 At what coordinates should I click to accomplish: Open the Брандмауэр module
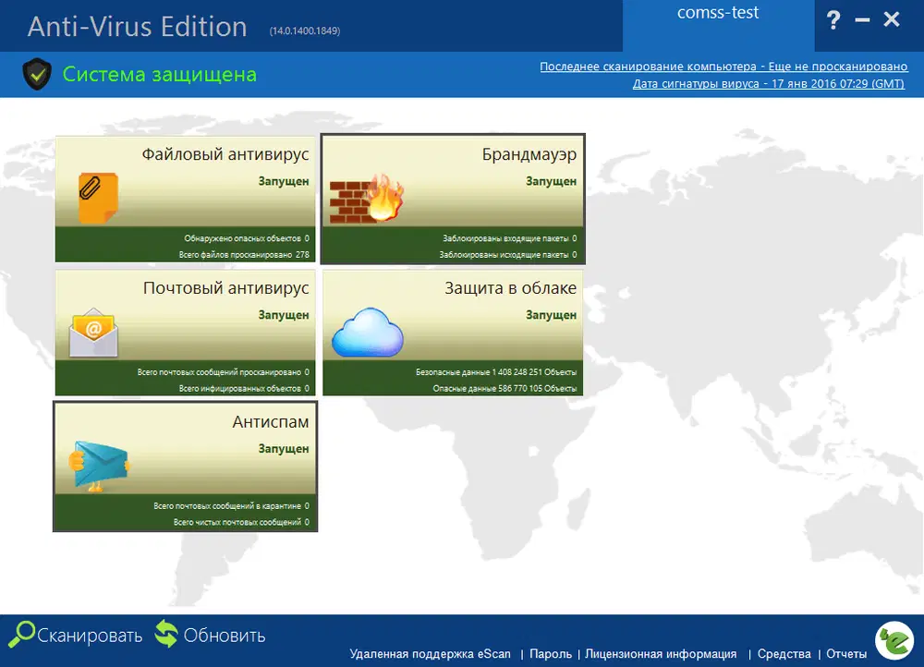tap(453, 200)
